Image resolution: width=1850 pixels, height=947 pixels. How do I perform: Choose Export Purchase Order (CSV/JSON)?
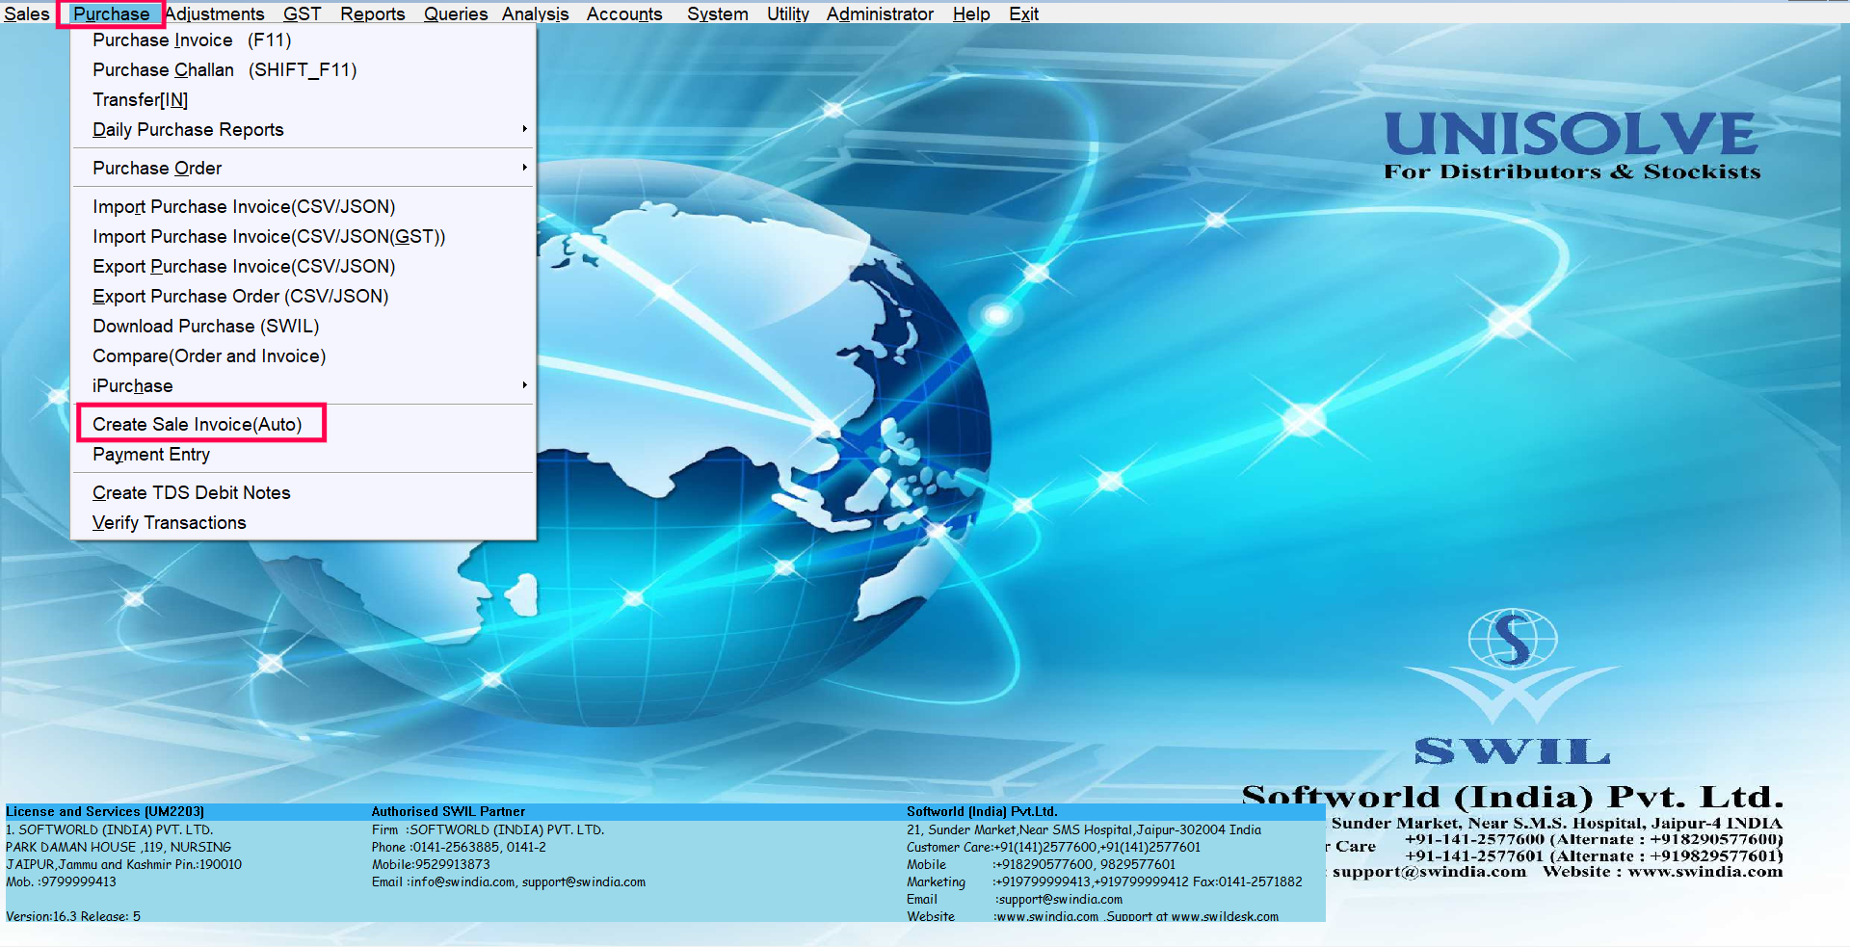[x=304, y=297]
